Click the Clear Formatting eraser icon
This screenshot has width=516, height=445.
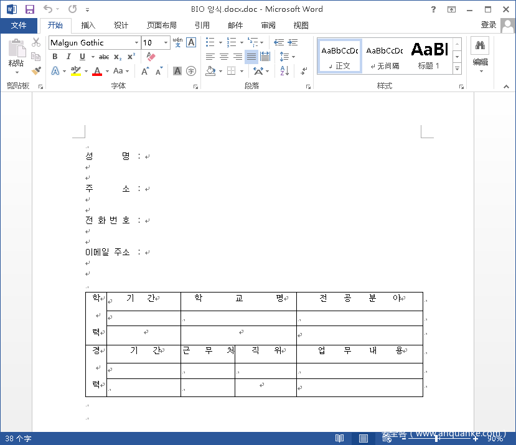pos(151,57)
